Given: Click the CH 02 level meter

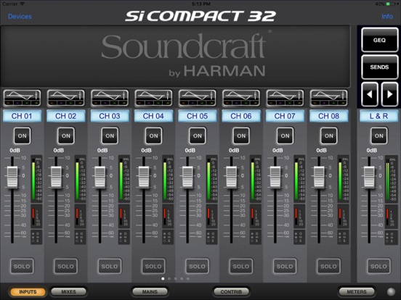Looking at the screenshot, I should pyautogui.click(x=81, y=178).
